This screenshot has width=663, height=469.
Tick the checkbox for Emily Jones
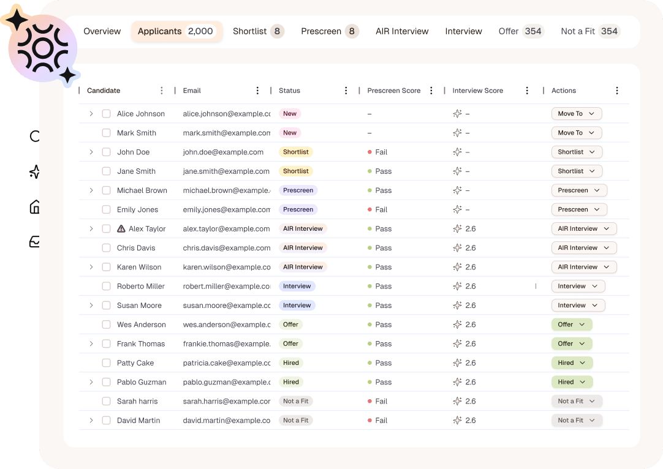click(106, 209)
